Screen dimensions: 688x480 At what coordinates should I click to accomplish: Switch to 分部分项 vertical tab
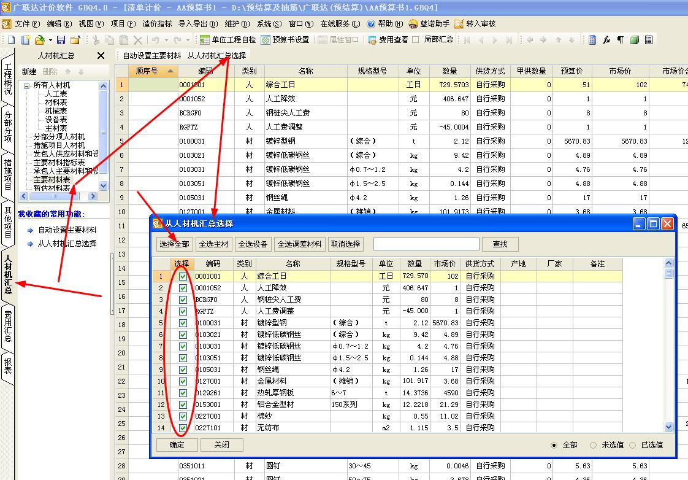8,126
